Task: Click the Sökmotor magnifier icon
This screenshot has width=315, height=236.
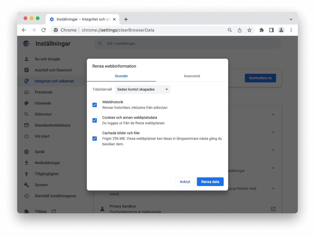Action: tap(26, 114)
